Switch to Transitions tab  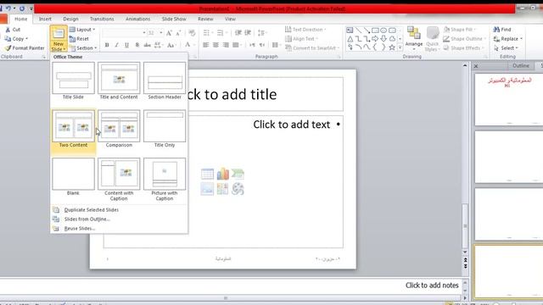(102, 19)
